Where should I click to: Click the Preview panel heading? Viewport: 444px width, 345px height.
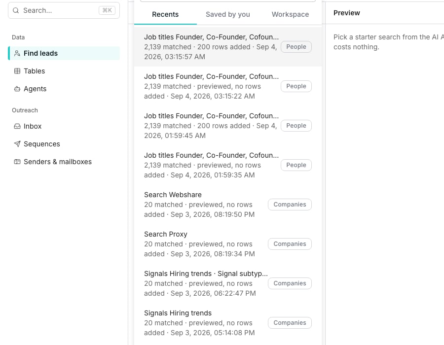pos(347,13)
